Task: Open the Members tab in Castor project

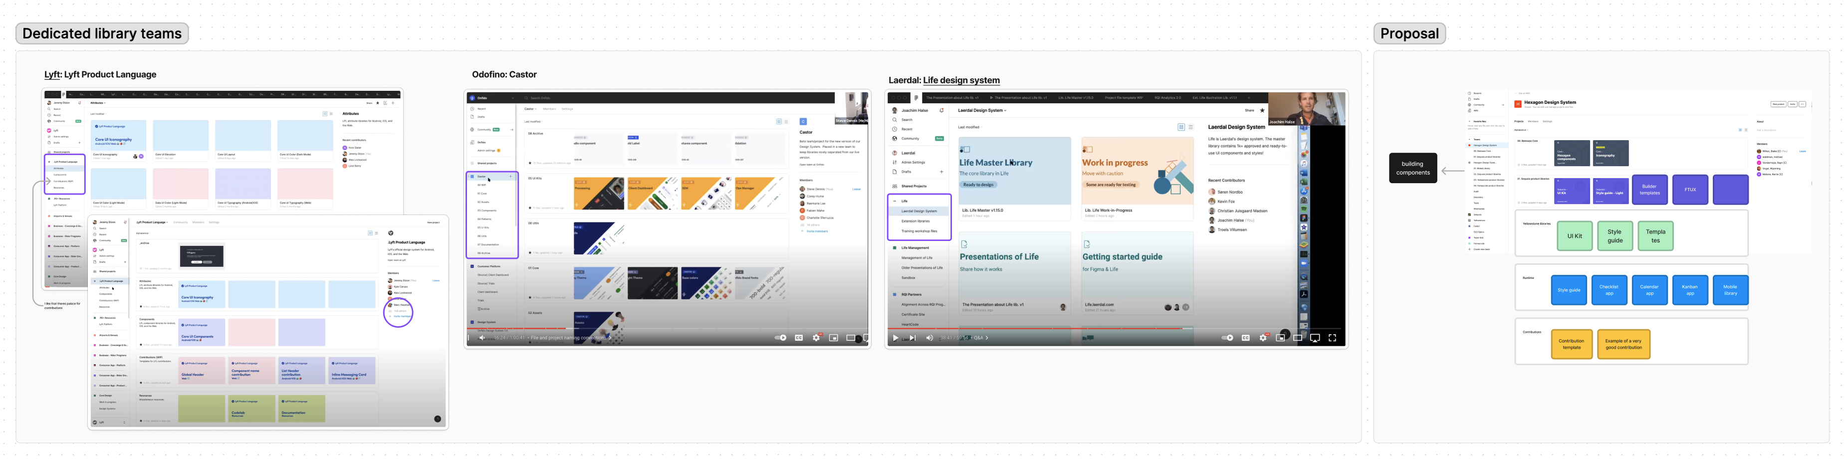Action: (x=549, y=109)
